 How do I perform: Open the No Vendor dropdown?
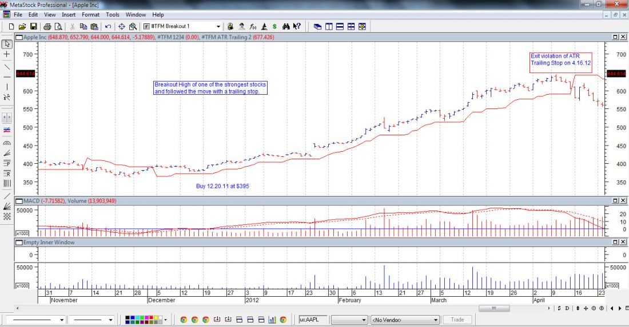coord(434,320)
